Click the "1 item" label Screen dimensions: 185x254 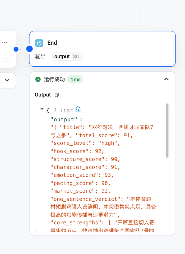[x=63, y=110]
